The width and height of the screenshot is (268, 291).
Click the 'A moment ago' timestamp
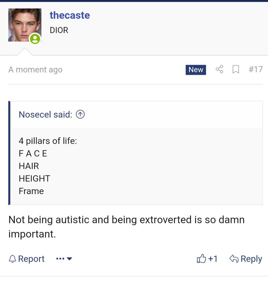click(35, 70)
